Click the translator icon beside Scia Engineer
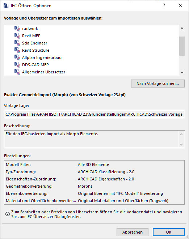This screenshot has width=189, height=239. click(17, 43)
